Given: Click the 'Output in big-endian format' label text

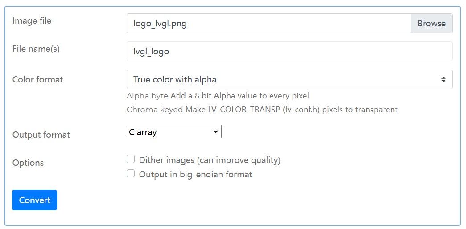Looking at the screenshot, I should tap(196, 174).
